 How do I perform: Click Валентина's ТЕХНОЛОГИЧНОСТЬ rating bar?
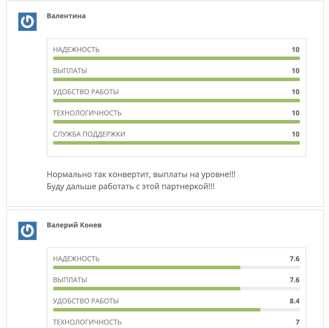pos(176,122)
